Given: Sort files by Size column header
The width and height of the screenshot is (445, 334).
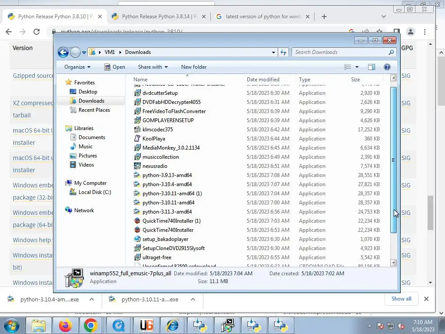Looking at the screenshot, I should click(x=365, y=80).
